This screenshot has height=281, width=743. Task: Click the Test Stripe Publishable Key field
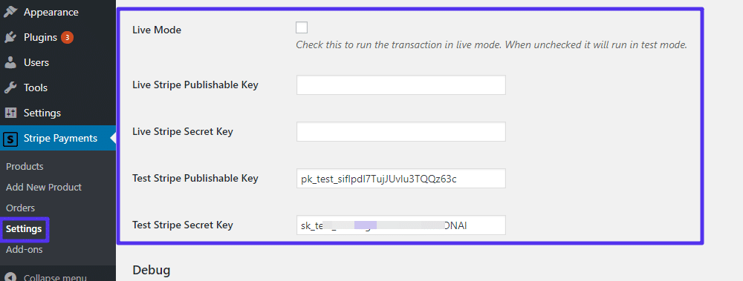(x=401, y=179)
